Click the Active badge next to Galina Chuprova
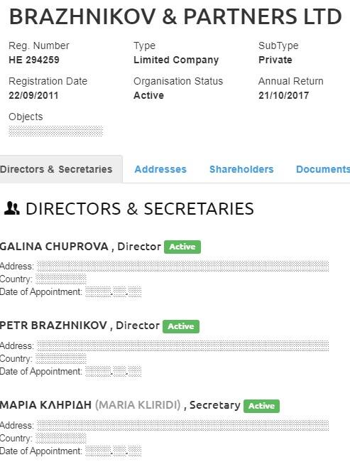Viewport: 350px width, 467px height. point(182,247)
